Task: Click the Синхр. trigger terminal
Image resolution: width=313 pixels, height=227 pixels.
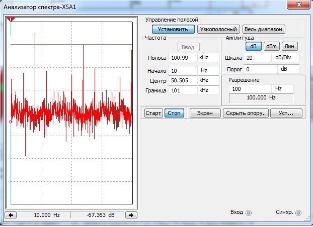Action: tap(298, 213)
